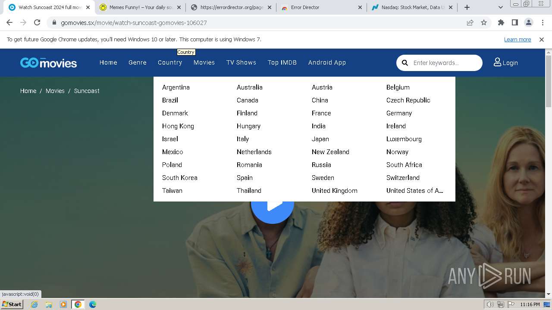Click the Action Center flag icon

510,305
